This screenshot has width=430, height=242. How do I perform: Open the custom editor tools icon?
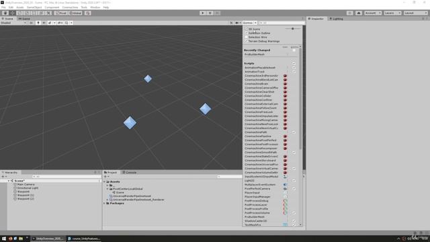tap(48, 13)
